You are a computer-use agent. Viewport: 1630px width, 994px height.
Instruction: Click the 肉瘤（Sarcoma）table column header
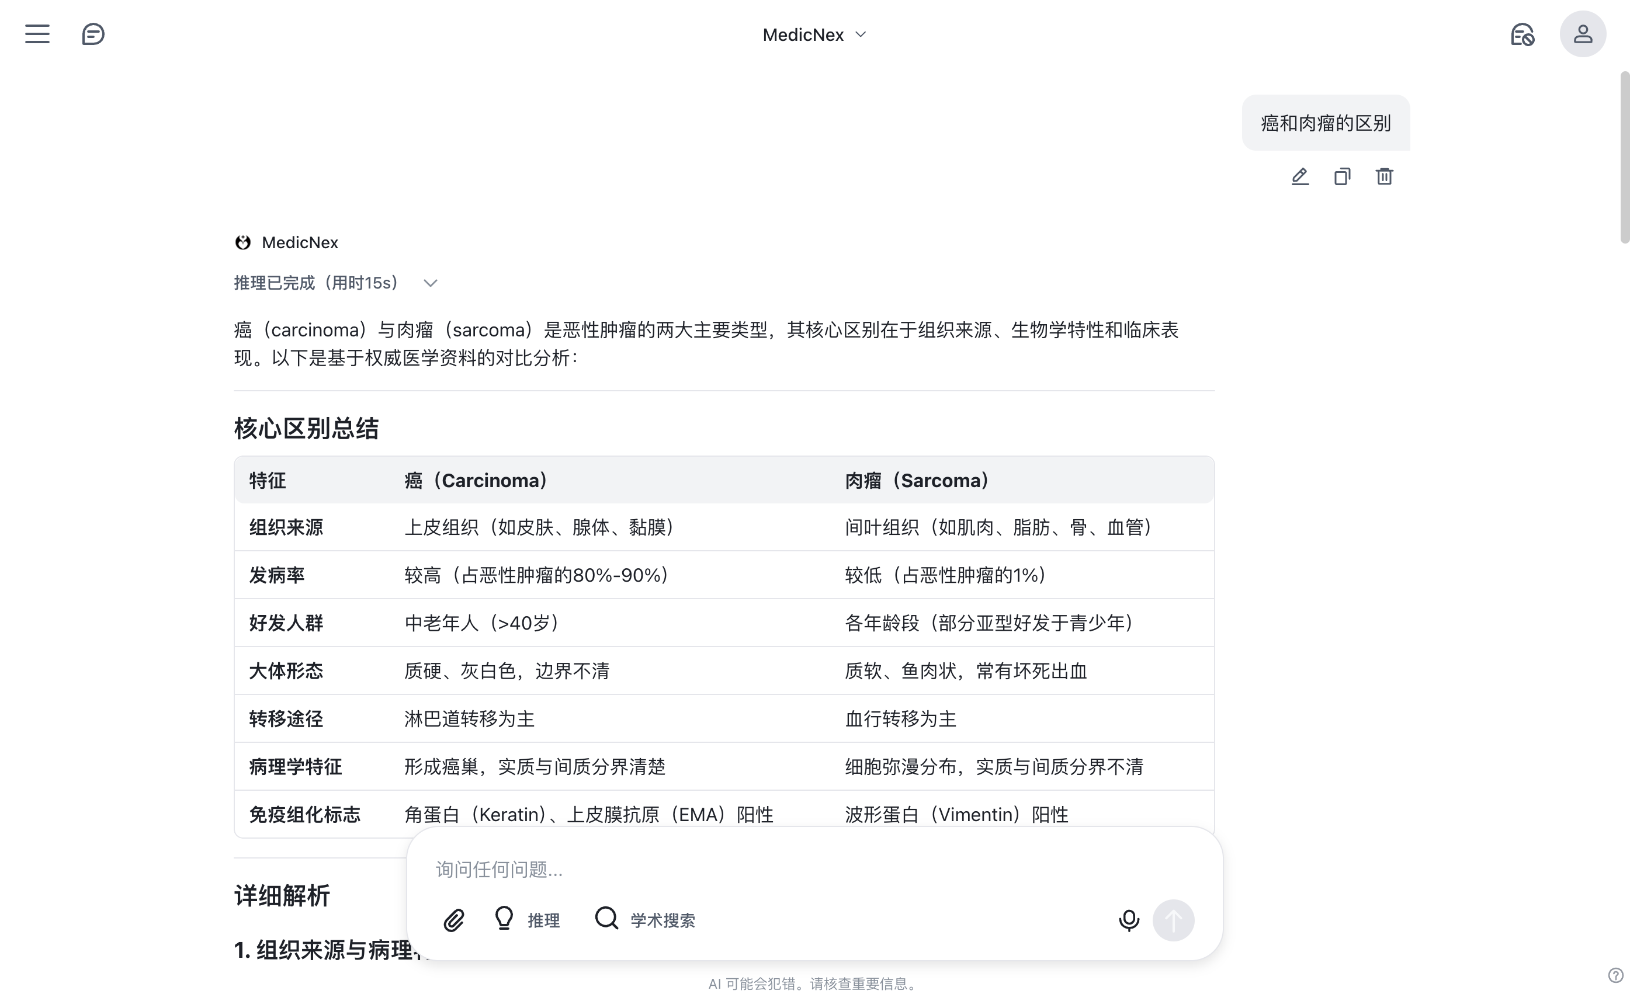point(916,480)
